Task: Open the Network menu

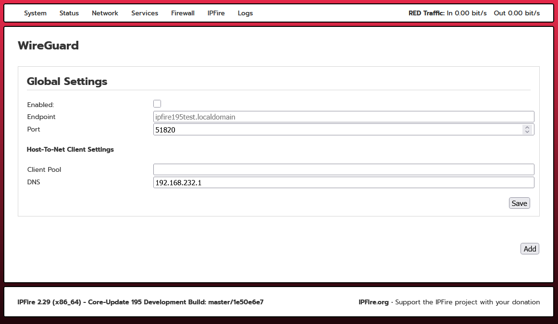Action: (x=105, y=13)
